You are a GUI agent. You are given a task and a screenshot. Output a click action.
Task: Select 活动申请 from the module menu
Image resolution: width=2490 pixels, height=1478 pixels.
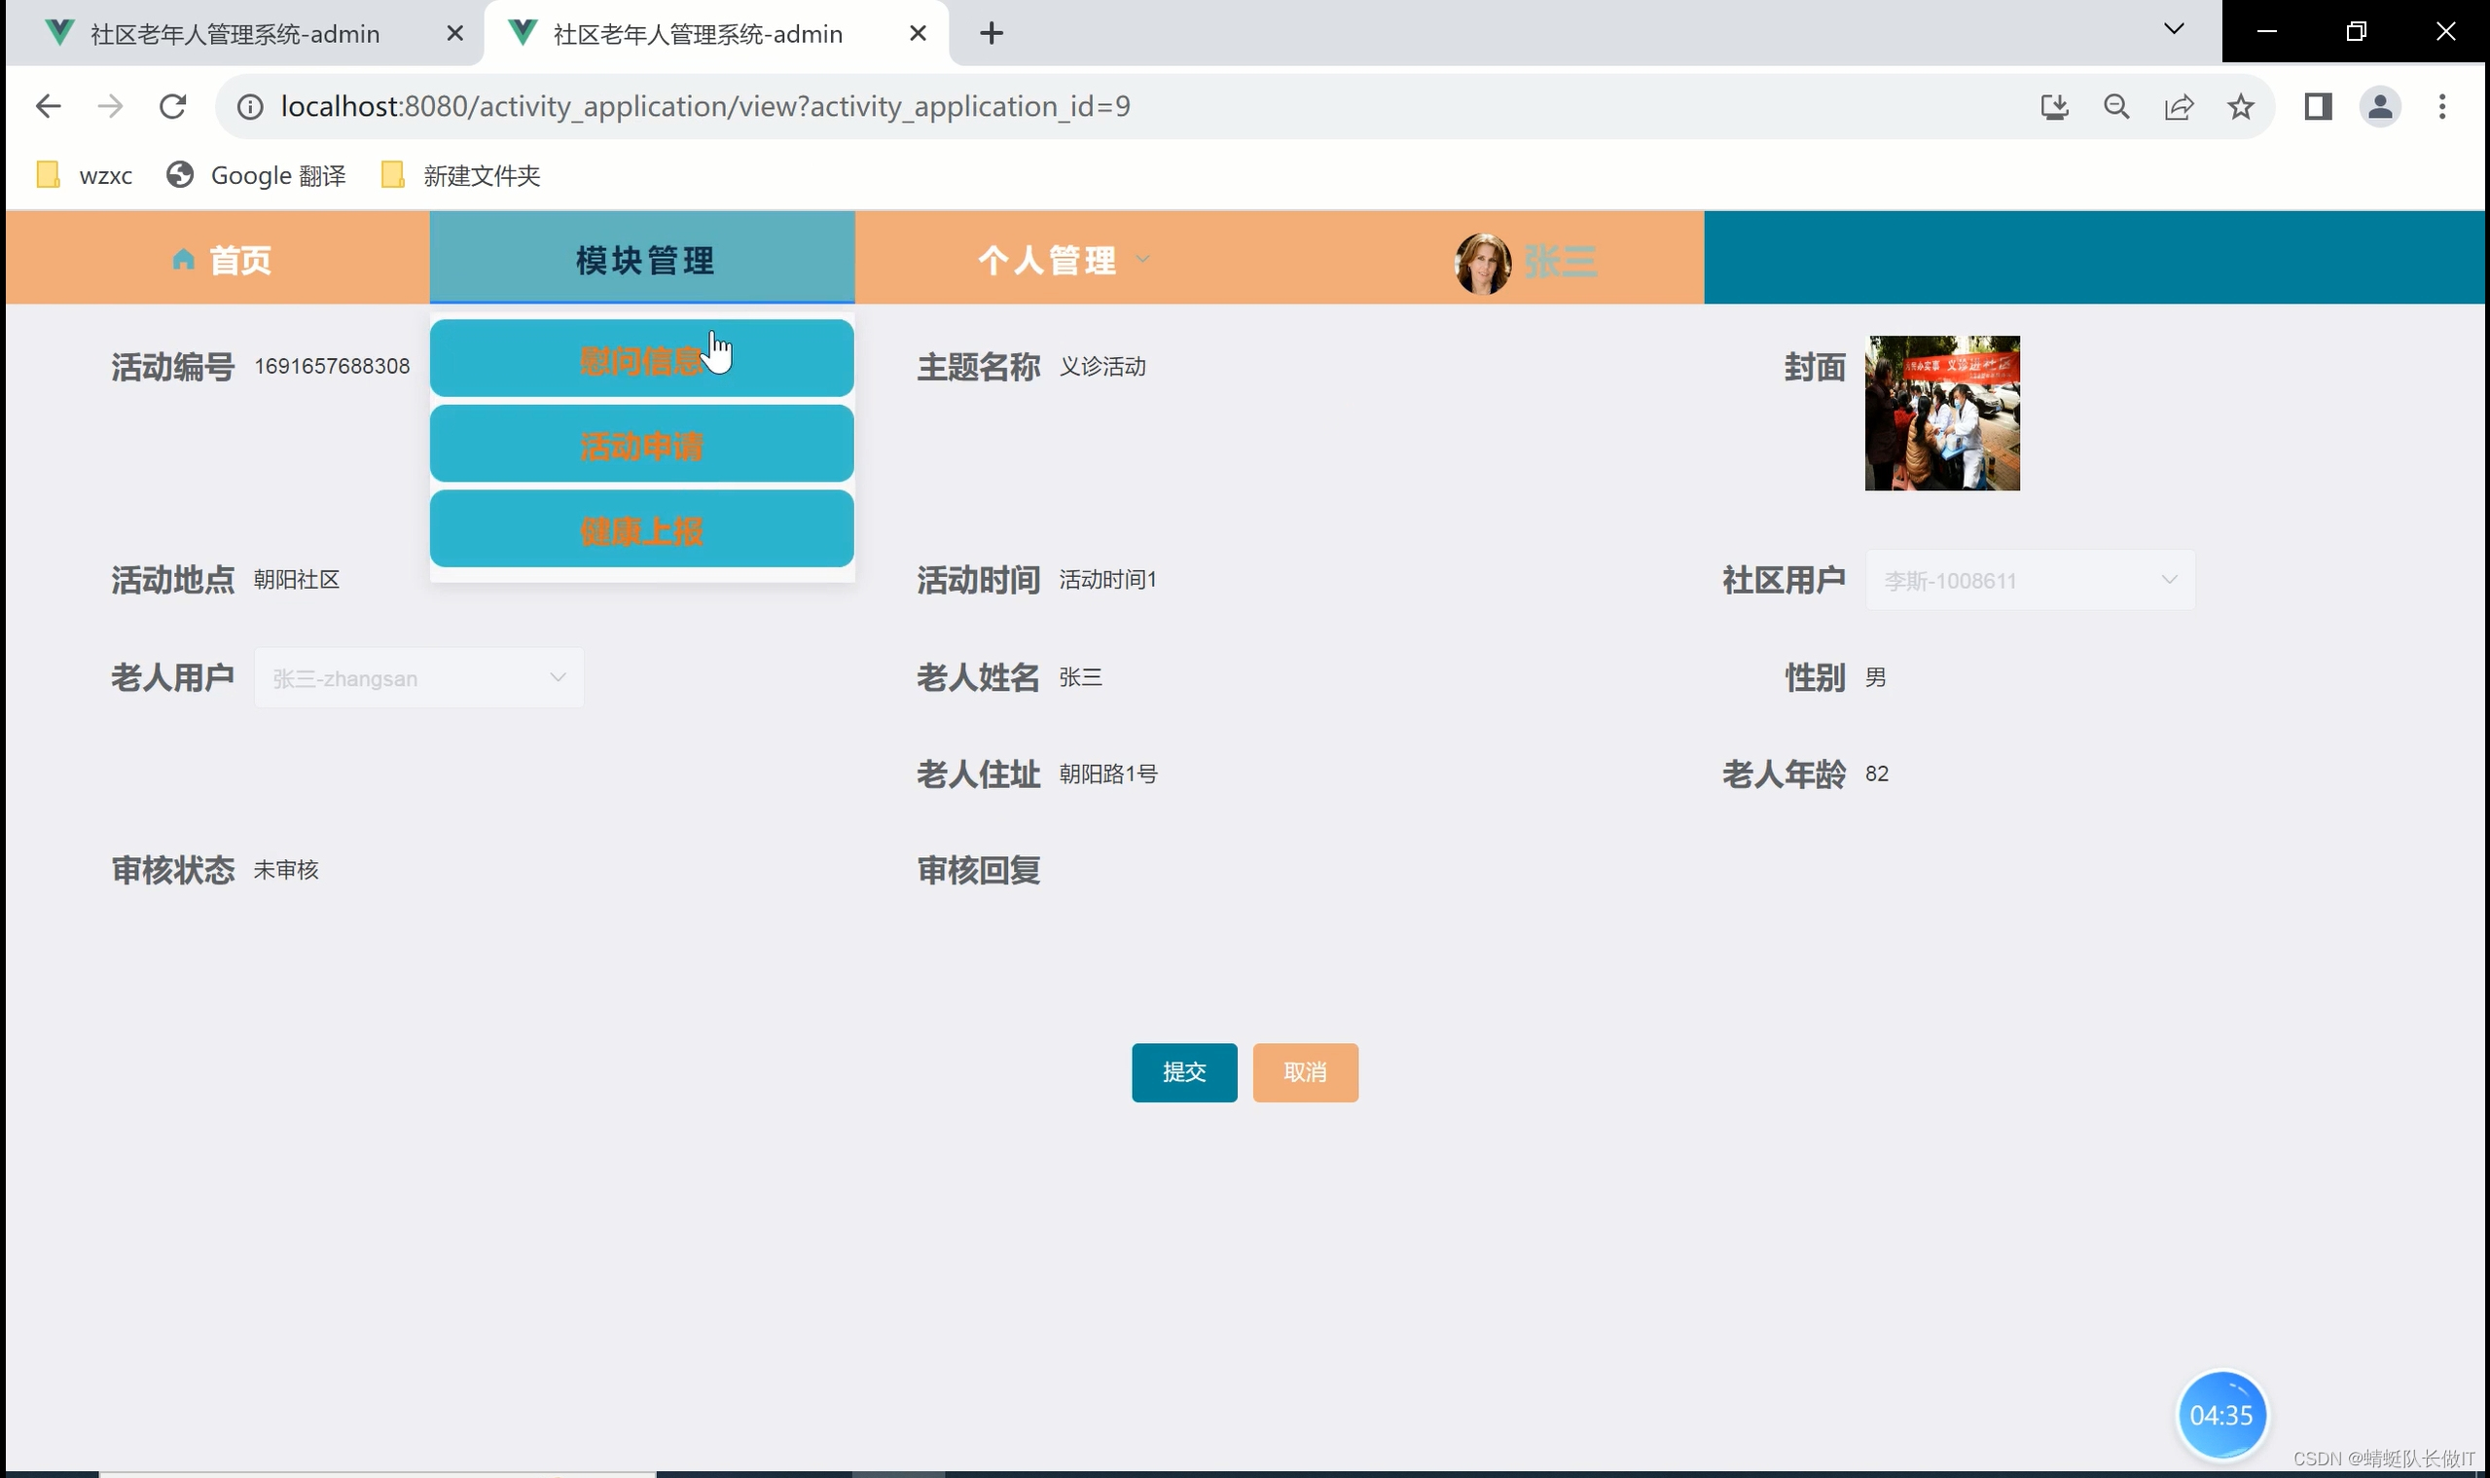pyautogui.click(x=641, y=446)
